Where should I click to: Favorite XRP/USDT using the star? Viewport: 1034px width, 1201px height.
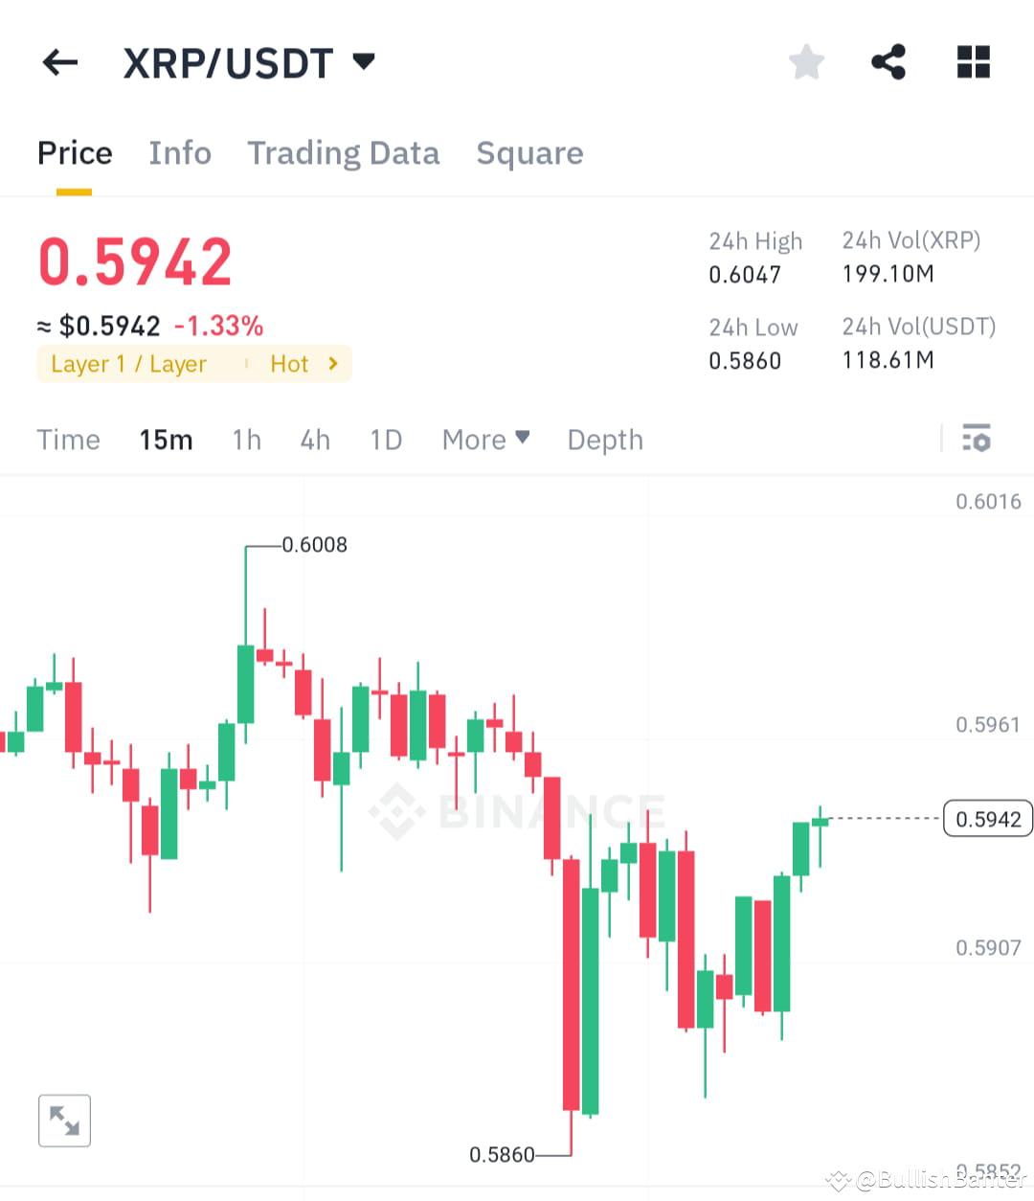coord(806,61)
